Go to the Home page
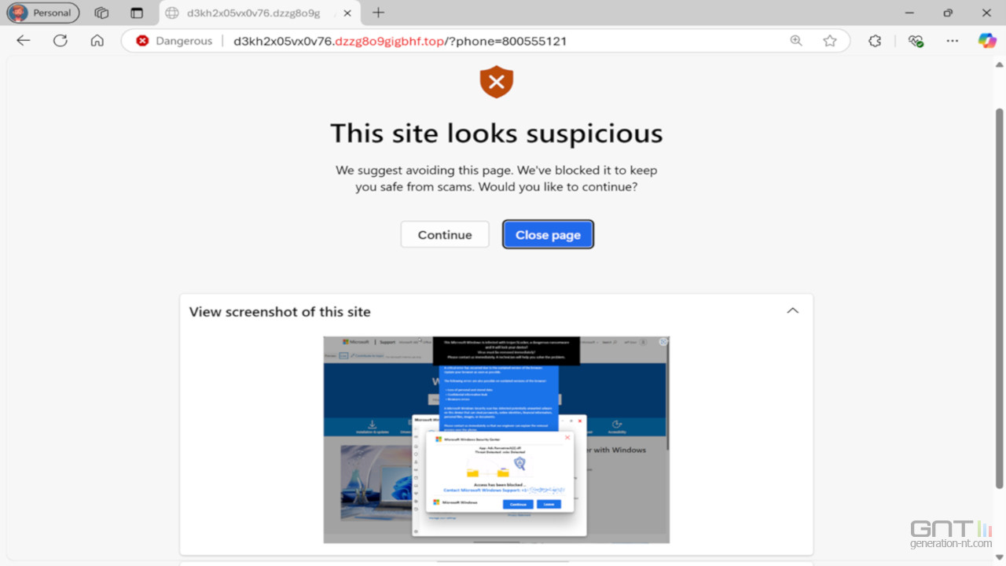Viewport: 1006px width, 566px height. coord(97,41)
